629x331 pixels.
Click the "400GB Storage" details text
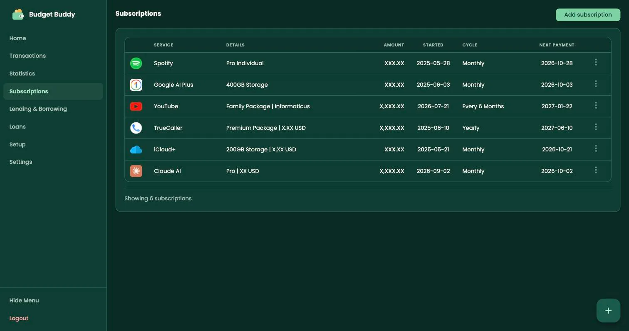(247, 85)
